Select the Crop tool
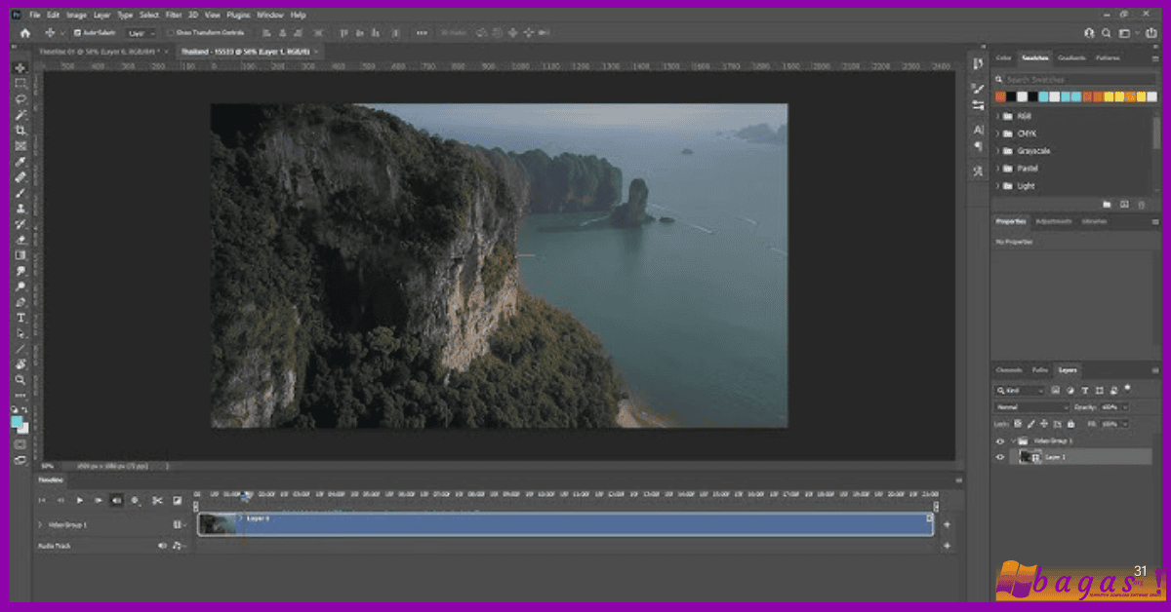1171x612 pixels. [20, 129]
